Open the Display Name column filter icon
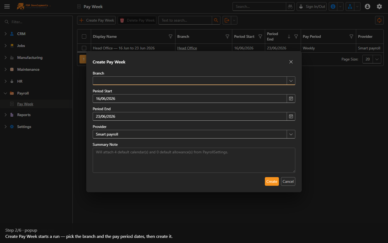Screen dimensions: 388x243 [171, 36]
